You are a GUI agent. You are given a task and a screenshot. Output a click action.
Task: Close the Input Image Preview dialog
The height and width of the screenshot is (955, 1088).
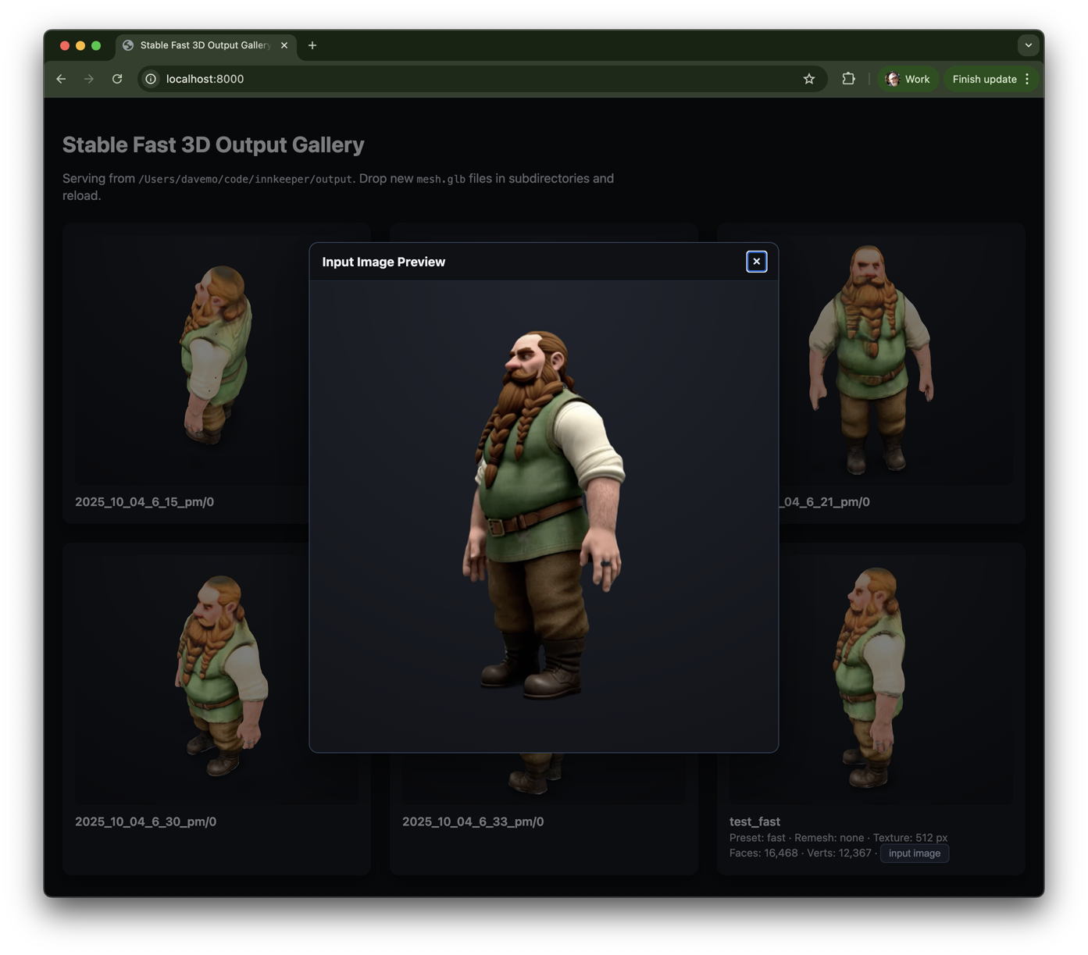pos(756,262)
